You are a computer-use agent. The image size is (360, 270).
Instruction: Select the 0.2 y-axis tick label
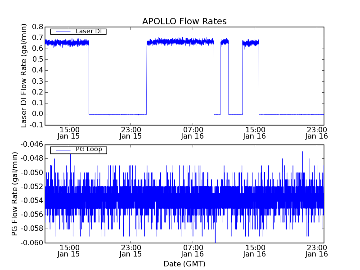coord(37,92)
